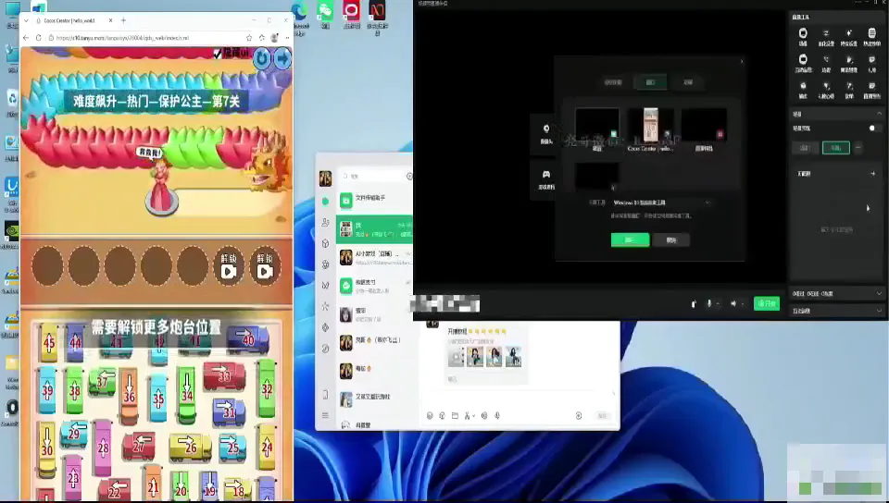This screenshot has height=503, width=889.
Task: Open the microphone options arrow
Action: point(719,304)
